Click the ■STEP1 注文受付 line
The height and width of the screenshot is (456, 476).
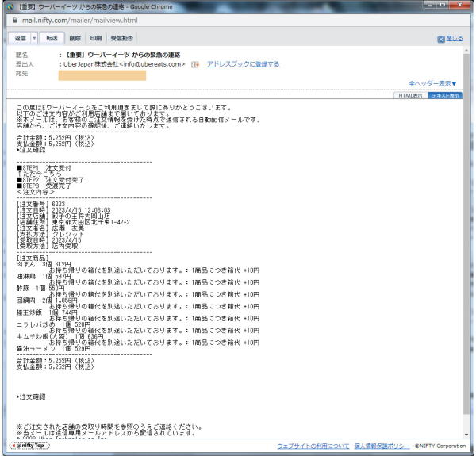(44, 168)
